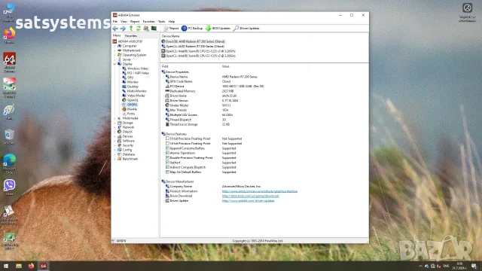Open the Tools menu

162,22
